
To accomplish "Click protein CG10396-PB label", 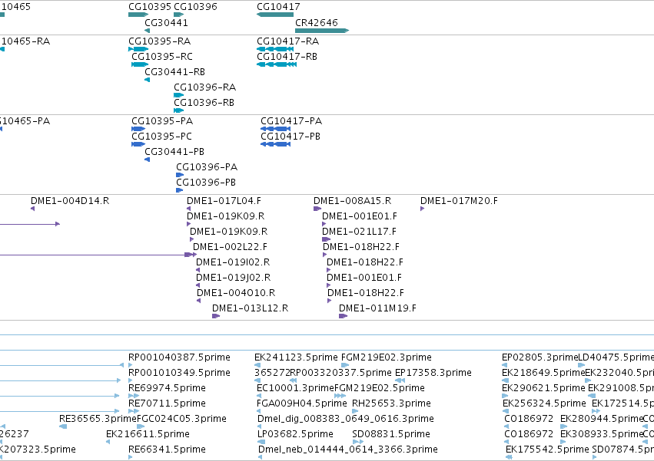I will pos(206,183).
